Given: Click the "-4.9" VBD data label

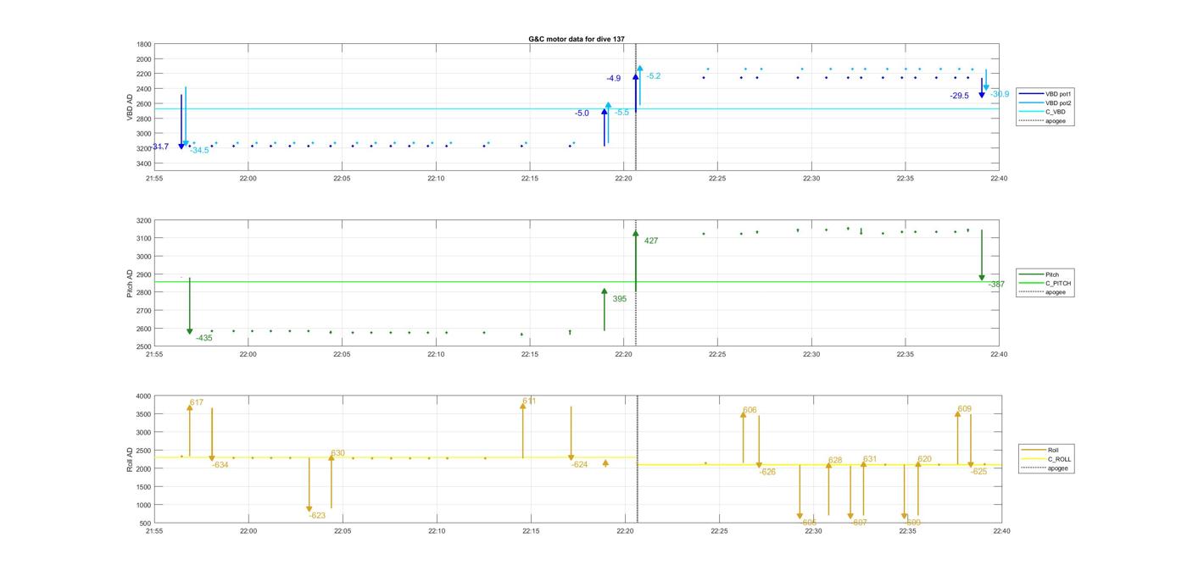Looking at the screenshot, I should [x=613, y=79].
